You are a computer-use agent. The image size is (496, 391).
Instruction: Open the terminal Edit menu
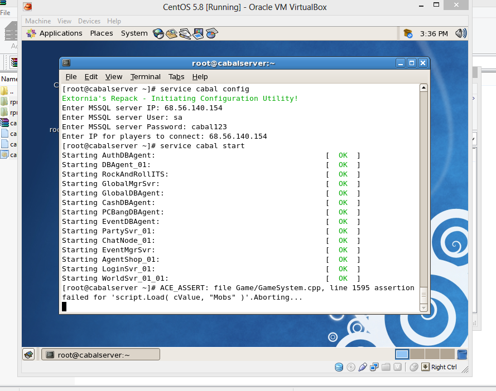91,77
